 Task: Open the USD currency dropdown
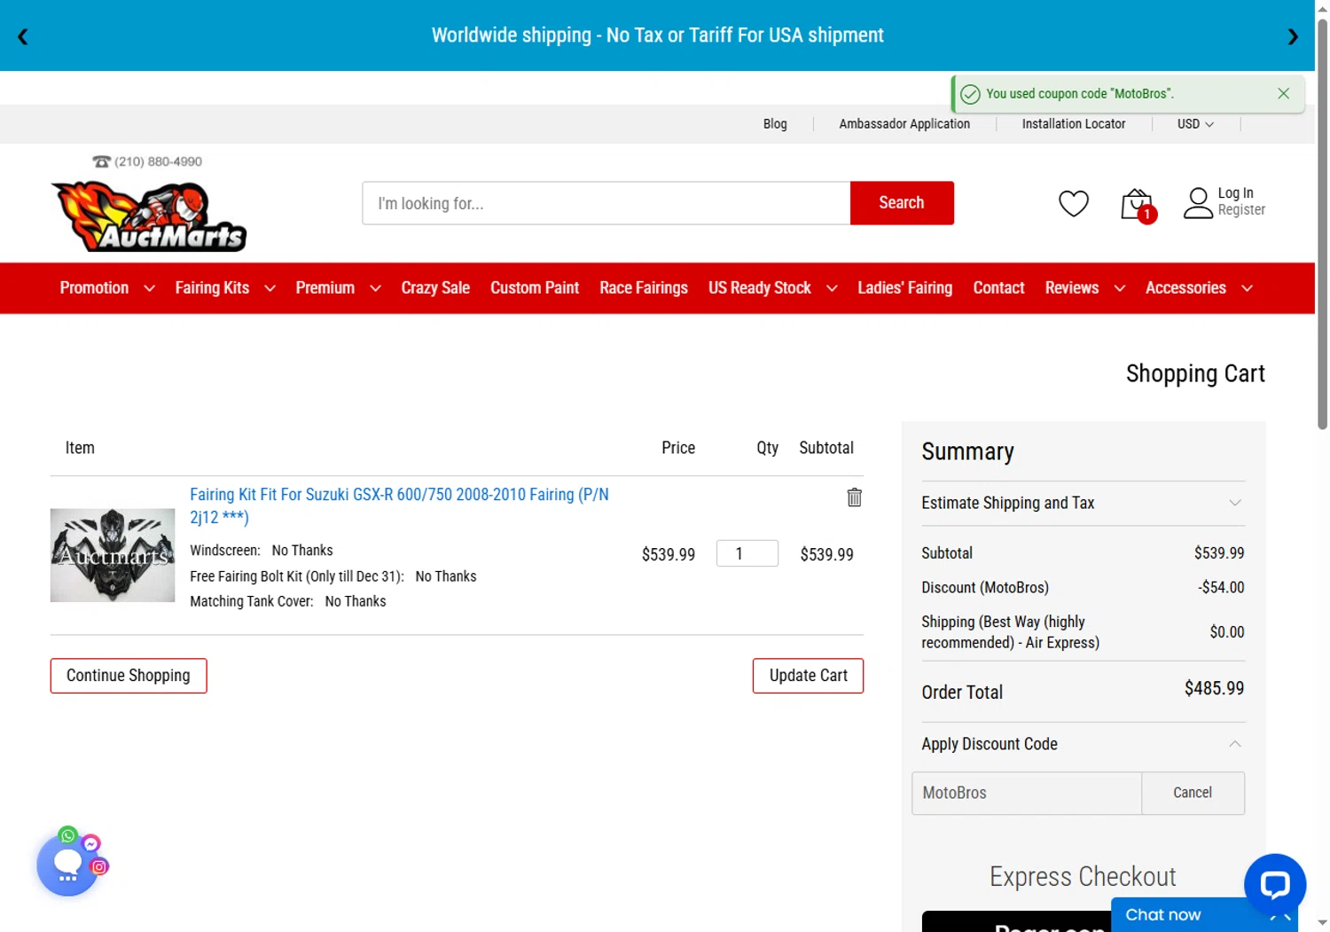click(1195, 124)
